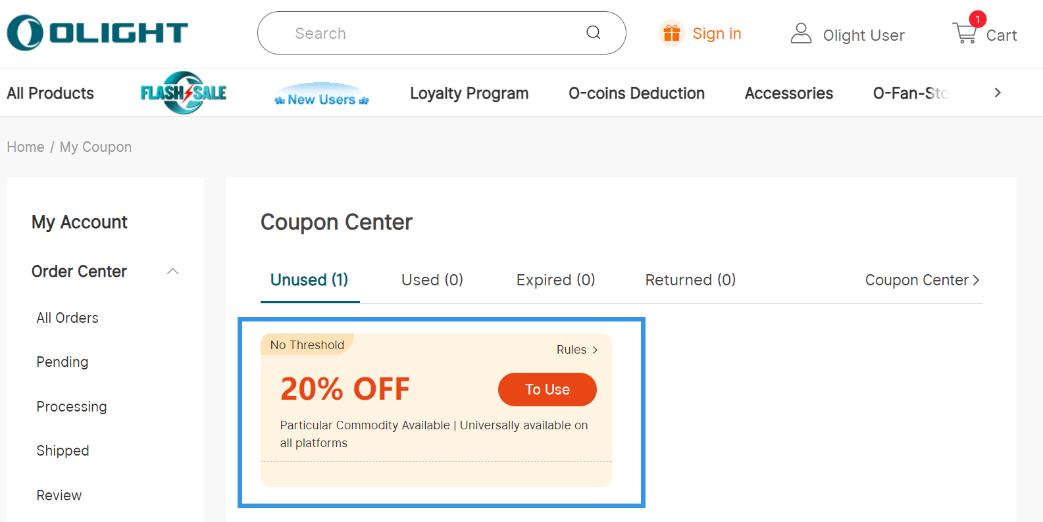Screen dimensions: 1043x522
Task: Click the Olight User profile icon
Action: (x=800, y=34)
